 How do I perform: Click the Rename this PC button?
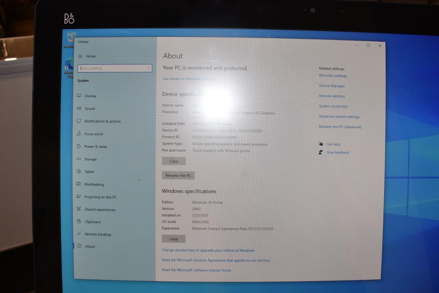pos(178,175)
